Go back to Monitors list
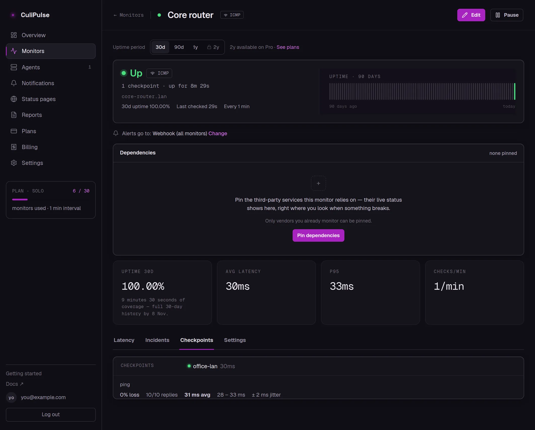This screenshot has height=430, width=535. 129,15
